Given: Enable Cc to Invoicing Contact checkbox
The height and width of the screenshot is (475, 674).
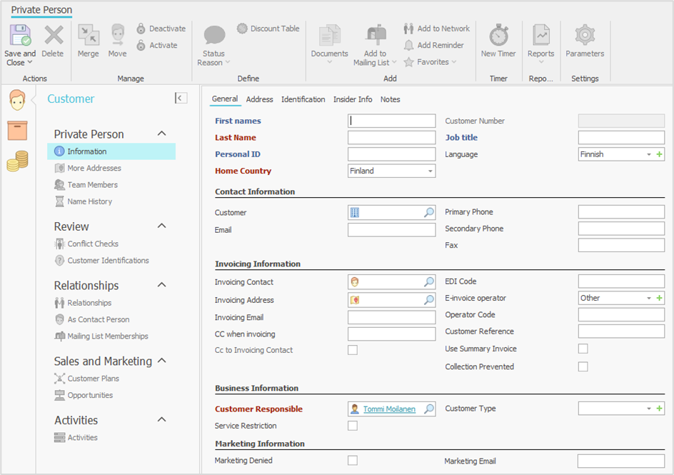Looking at the screenshot, I should click(x=352, y=350).
